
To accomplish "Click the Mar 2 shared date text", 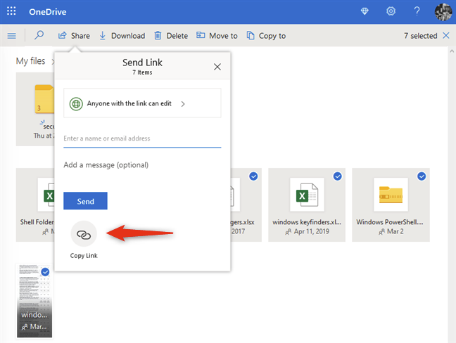I will point(395,231).
